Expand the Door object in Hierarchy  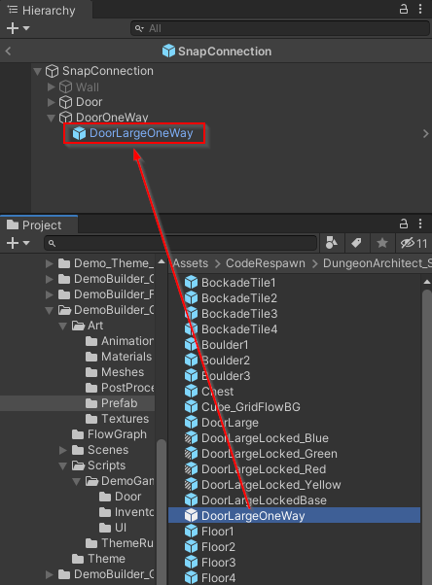tap(52, 102)
